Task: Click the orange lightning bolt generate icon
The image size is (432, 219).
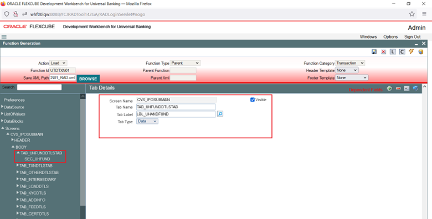Action: point(412,51)
